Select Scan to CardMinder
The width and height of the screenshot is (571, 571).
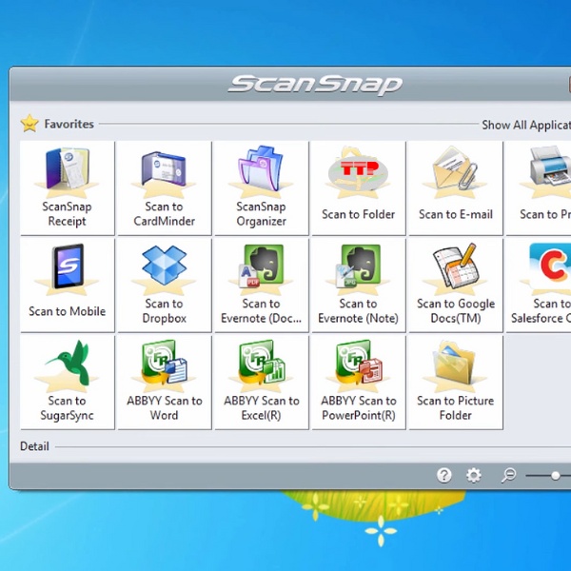pyautogui.click(x=164, y=187)
